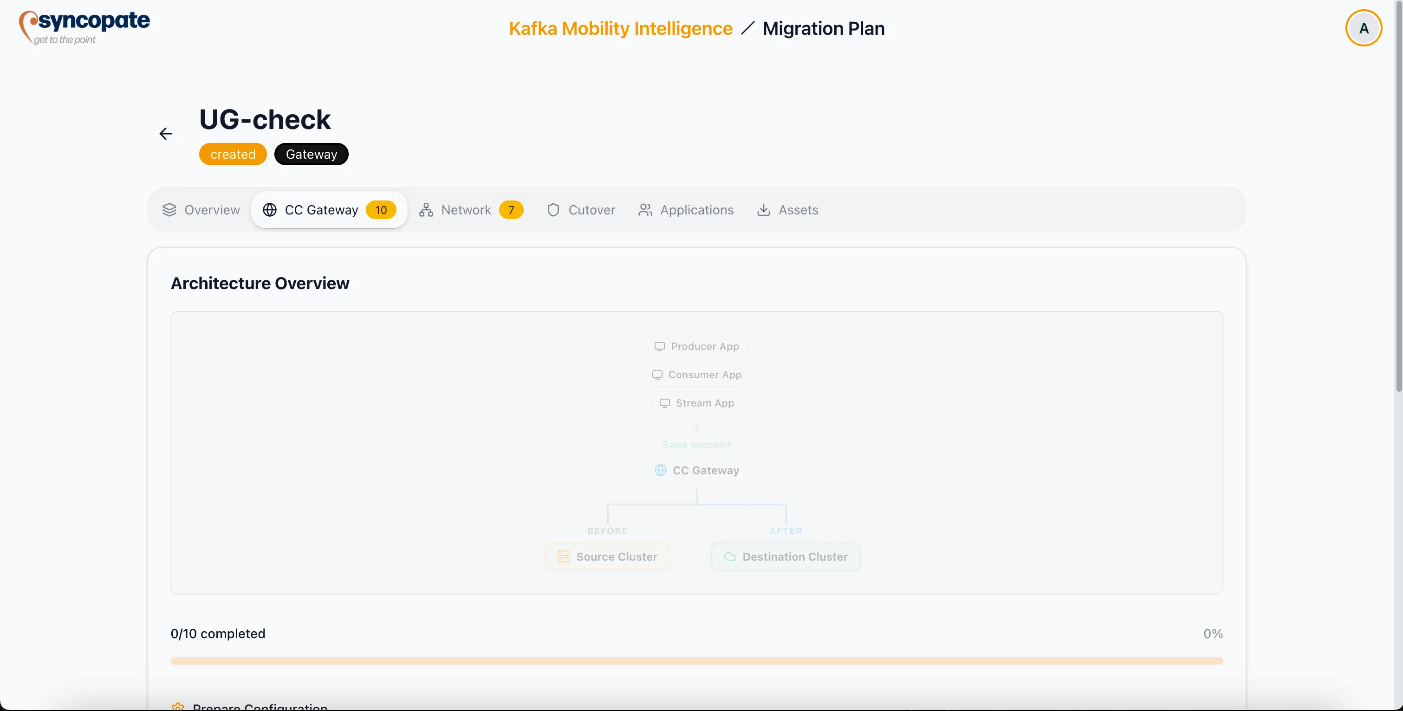The height and width of the screenshot is (711, 1403).
Task: Click the people icon on Applications tab
Action: (645, 210)
